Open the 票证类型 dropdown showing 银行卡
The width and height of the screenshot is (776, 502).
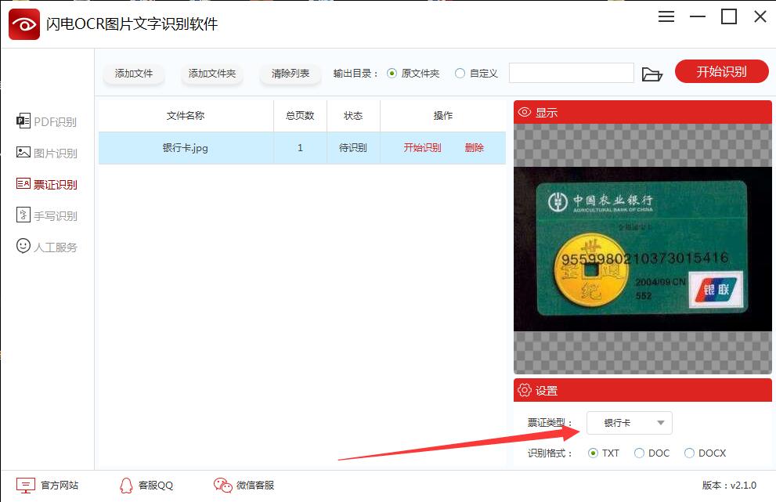tap(629, 422)
